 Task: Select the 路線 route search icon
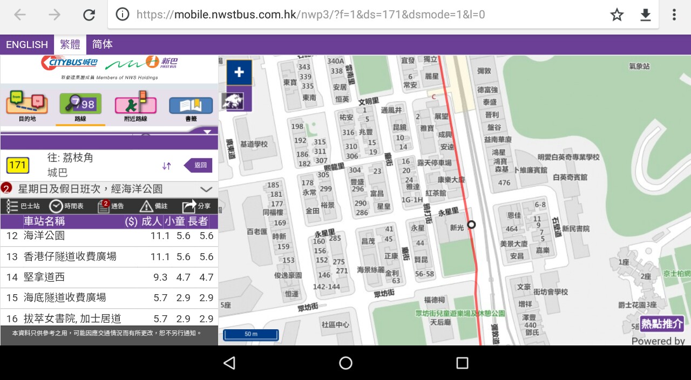pos(80,106)
